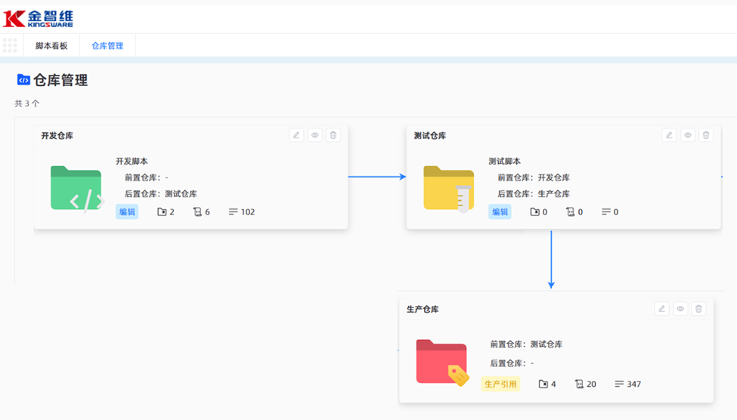Edit 生产仓库 using the pencil icon
The image size is (737, 420).
pos(662,309)
